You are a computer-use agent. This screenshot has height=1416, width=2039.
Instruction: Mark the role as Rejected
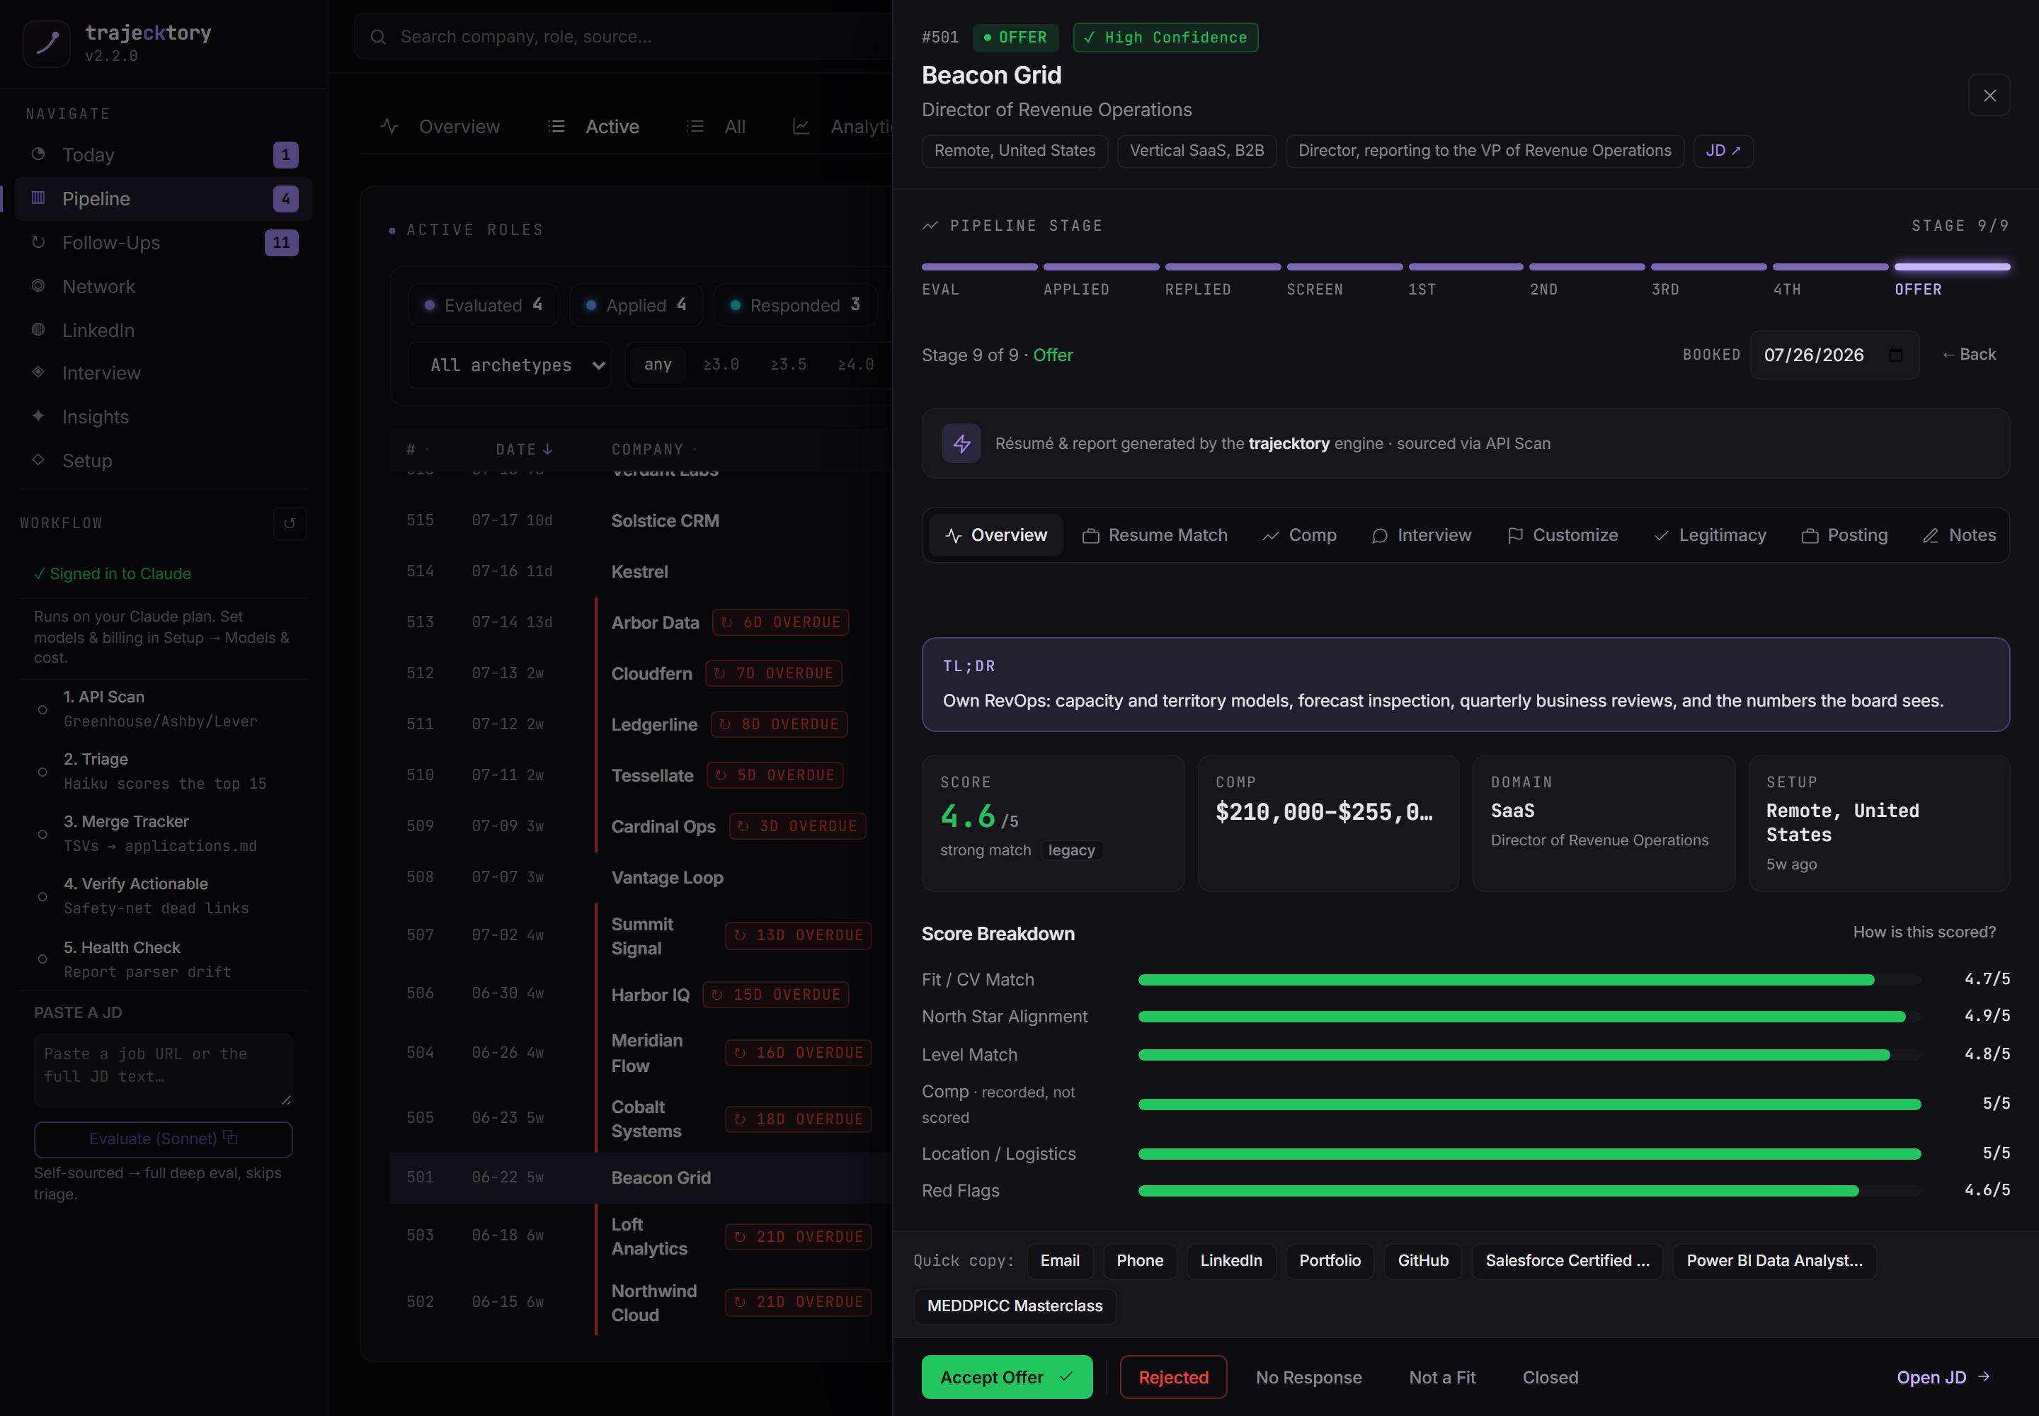pyautogui.click(x=1173, y=1377)
